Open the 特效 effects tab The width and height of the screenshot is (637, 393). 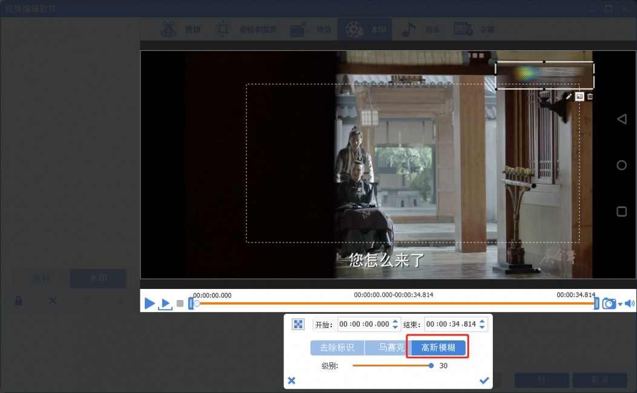(x=311, y=30)
